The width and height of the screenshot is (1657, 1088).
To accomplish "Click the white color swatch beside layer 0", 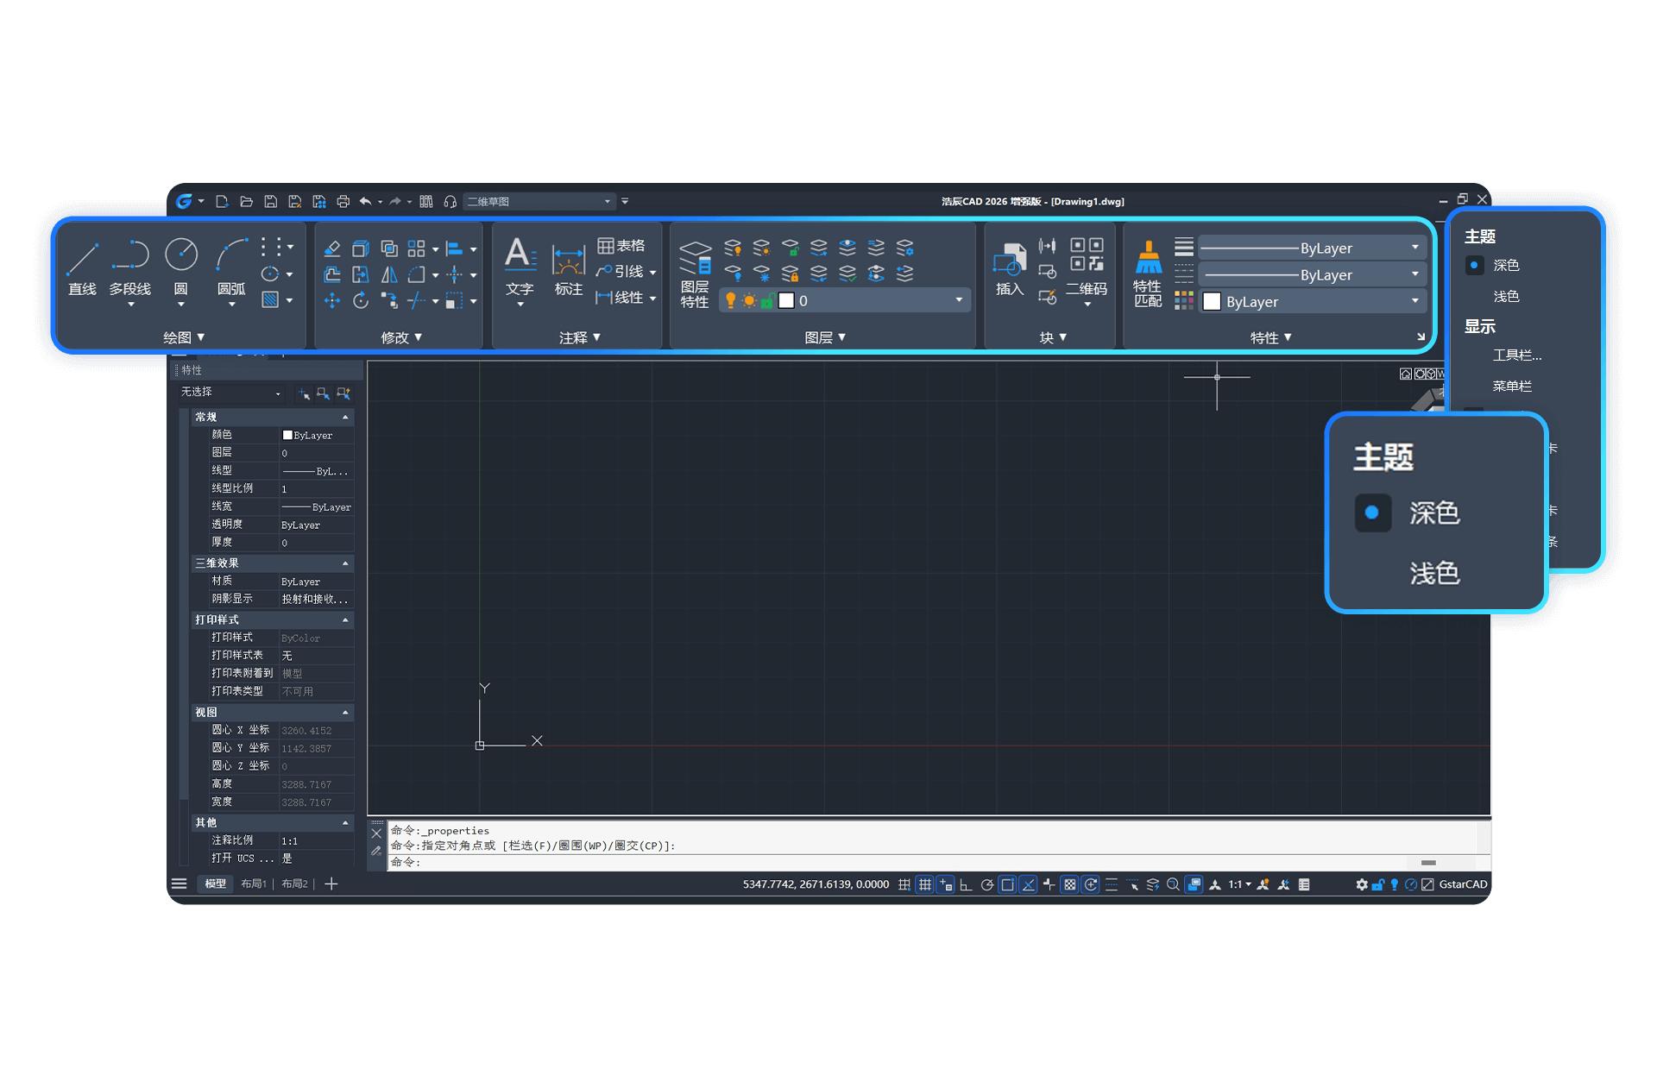I will pyautogui.click(x=786, y=300).
